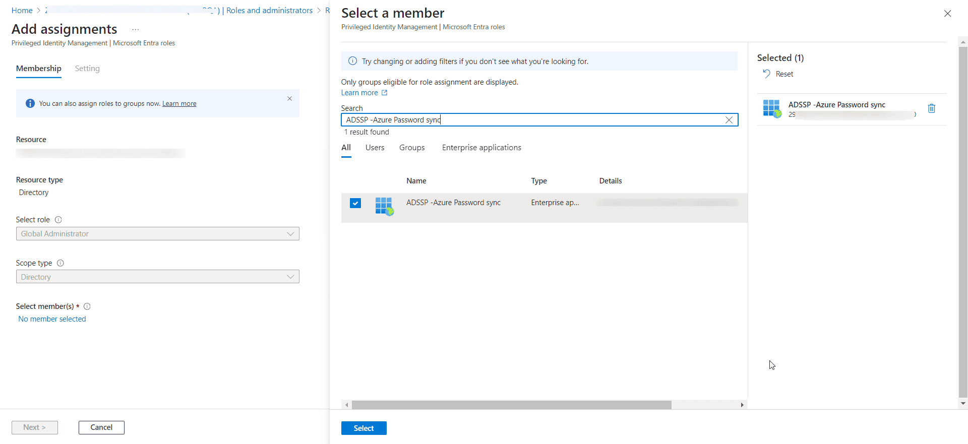Expand the Directory scope type dropdown
Screen dimensions: 968x444
click(x=157, y=277)
